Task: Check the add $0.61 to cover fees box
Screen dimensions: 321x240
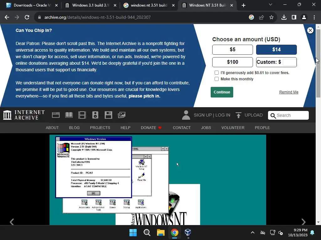Action: pyautogui.click(x=217, y=72)
